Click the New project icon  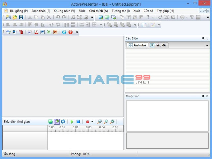8,17
